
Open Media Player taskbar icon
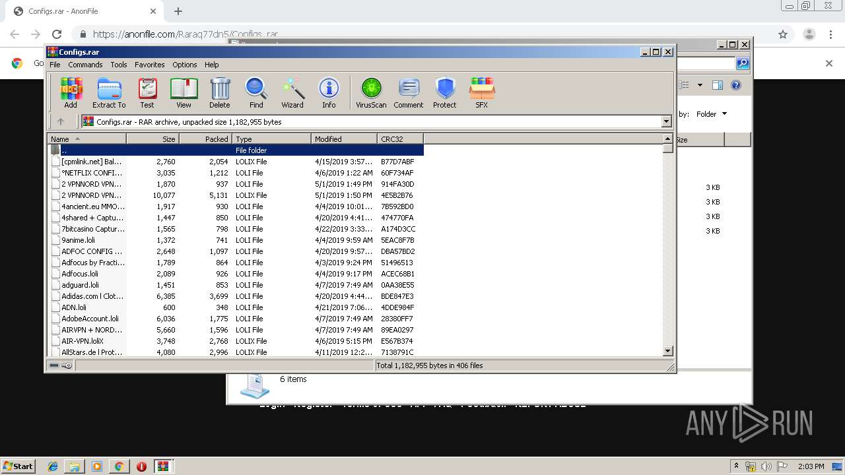(x=97, y=466)
